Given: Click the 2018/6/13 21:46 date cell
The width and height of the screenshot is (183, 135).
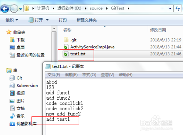Looking at the screenshot, I should click(166, 54).
